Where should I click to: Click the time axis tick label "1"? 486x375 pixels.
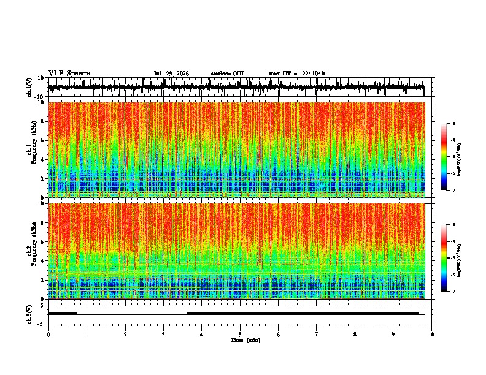87,335
